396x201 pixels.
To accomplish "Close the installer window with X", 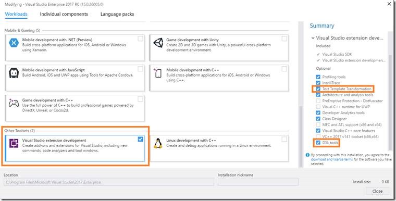I will (389, 4).
